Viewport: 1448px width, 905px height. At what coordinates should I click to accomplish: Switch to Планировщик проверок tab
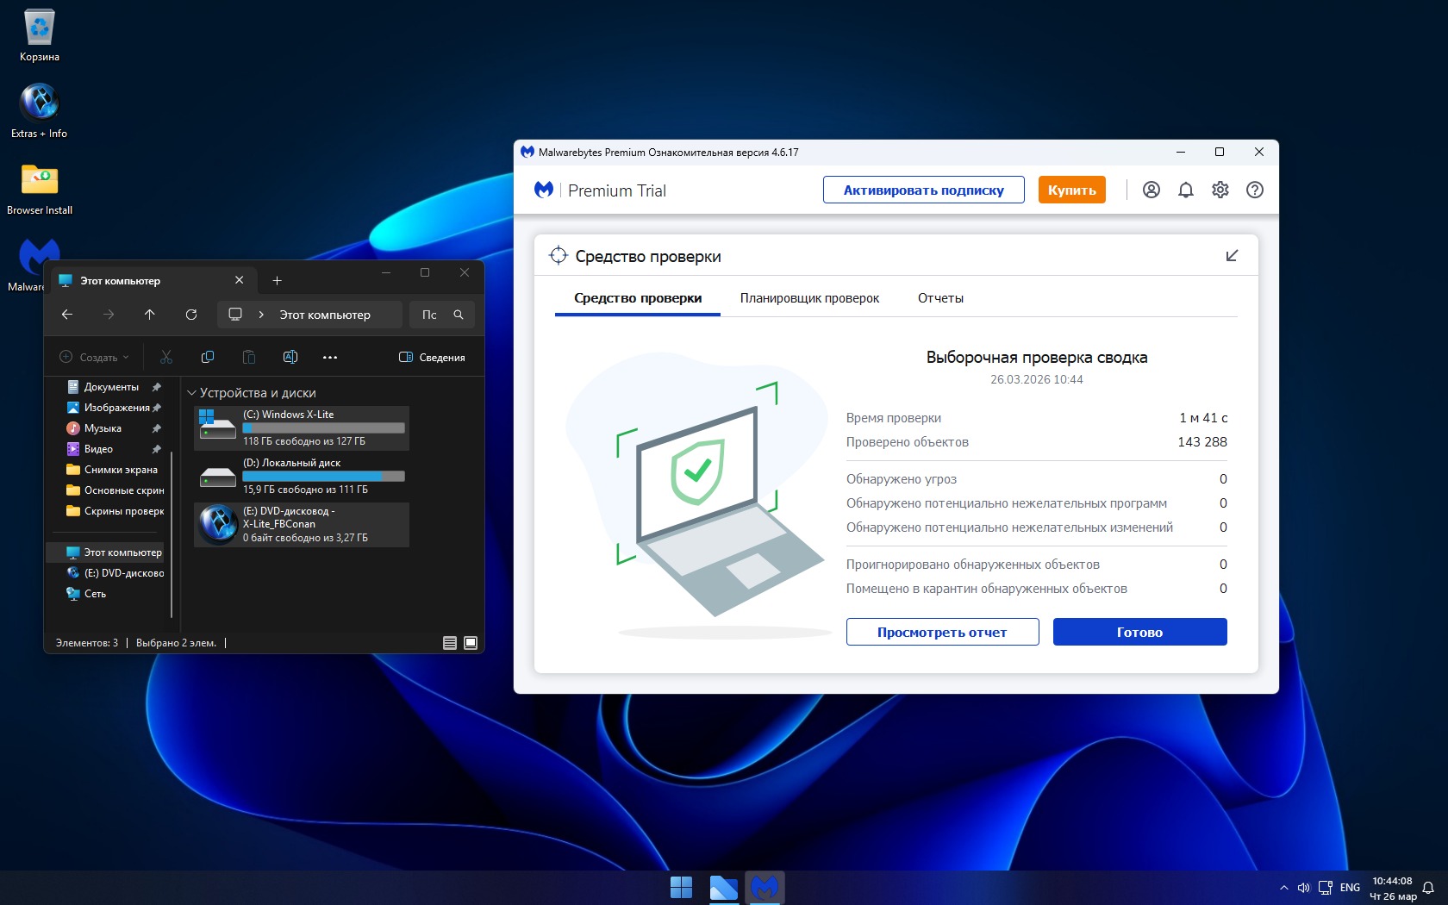(809, 298)
